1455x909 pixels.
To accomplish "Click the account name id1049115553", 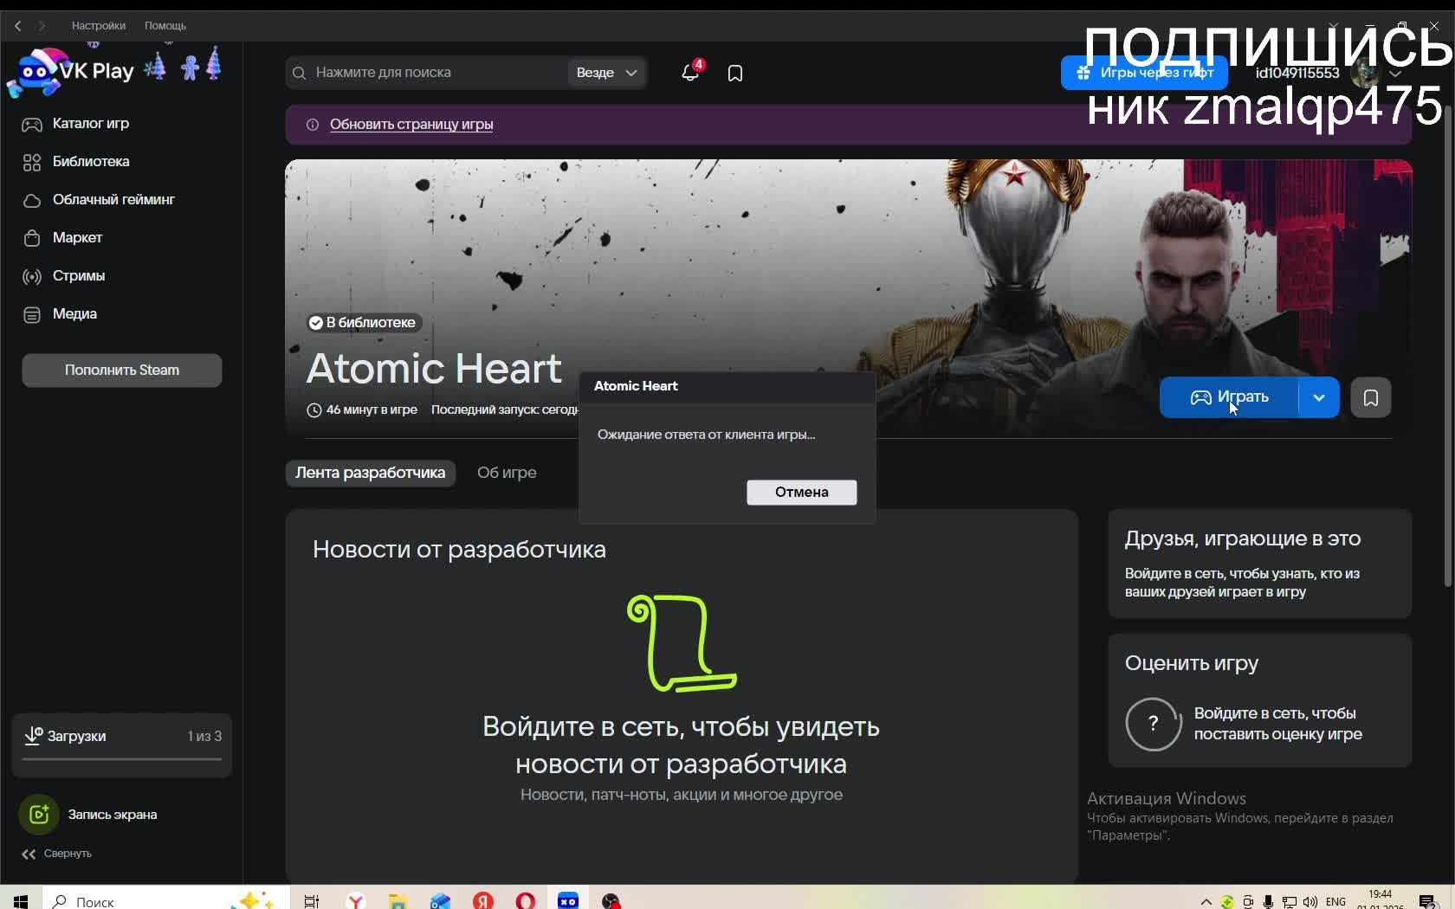I will coord(1297,74).
